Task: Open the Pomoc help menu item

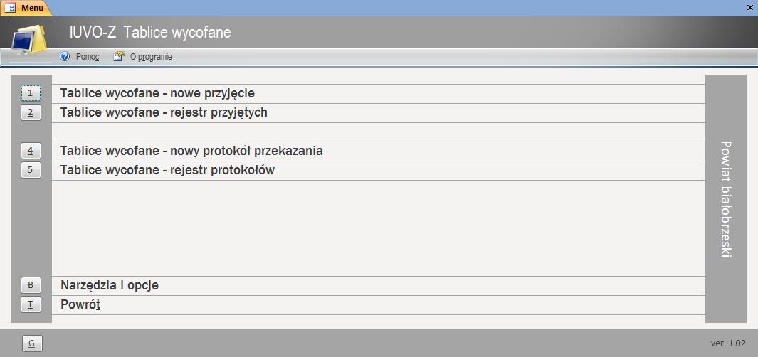Action: (87, 57)
